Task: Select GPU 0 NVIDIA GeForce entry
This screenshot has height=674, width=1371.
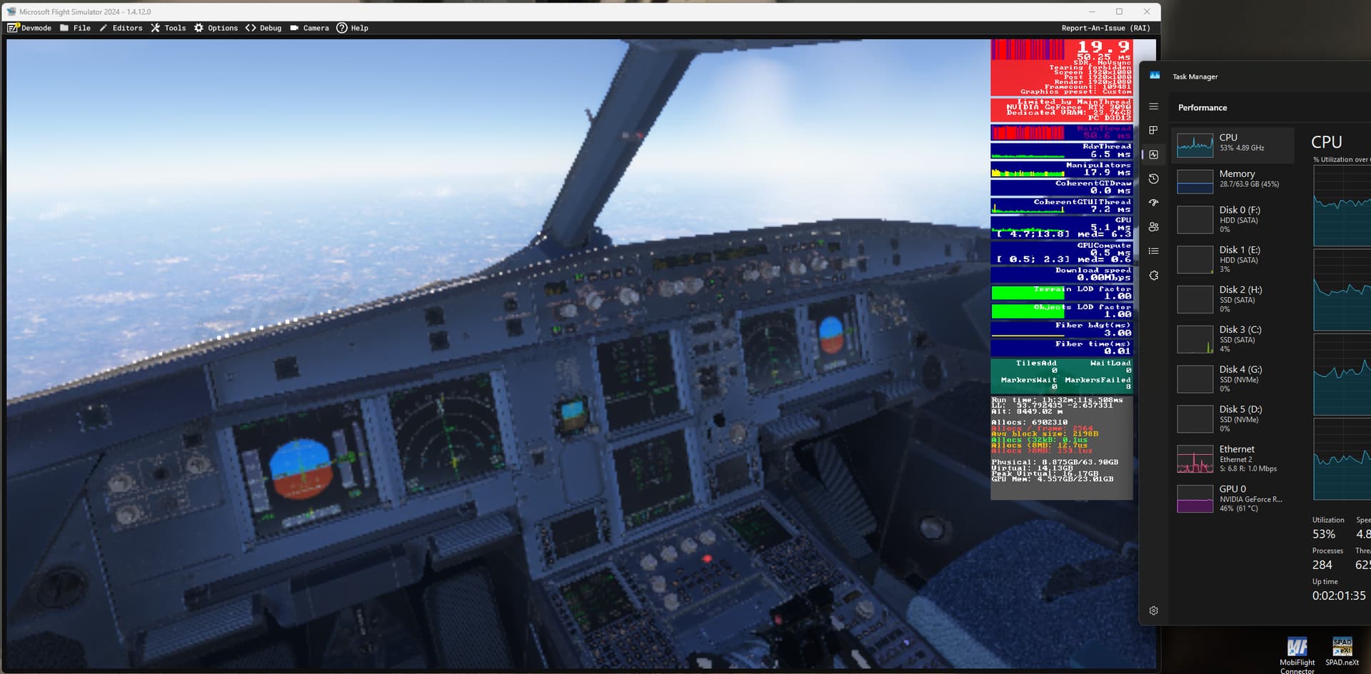Action: pyautogui.click(x=1232, y=498)
